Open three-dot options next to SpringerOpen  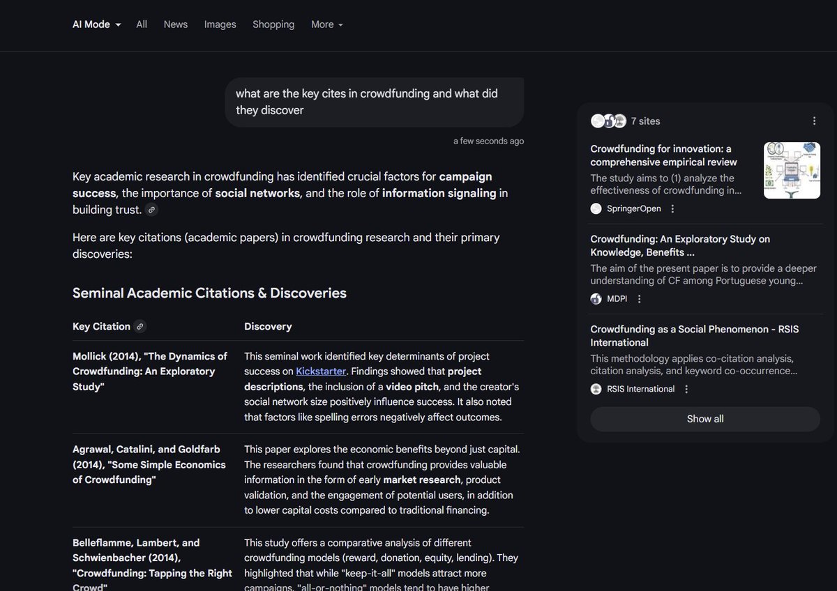[x=672, y=208]
